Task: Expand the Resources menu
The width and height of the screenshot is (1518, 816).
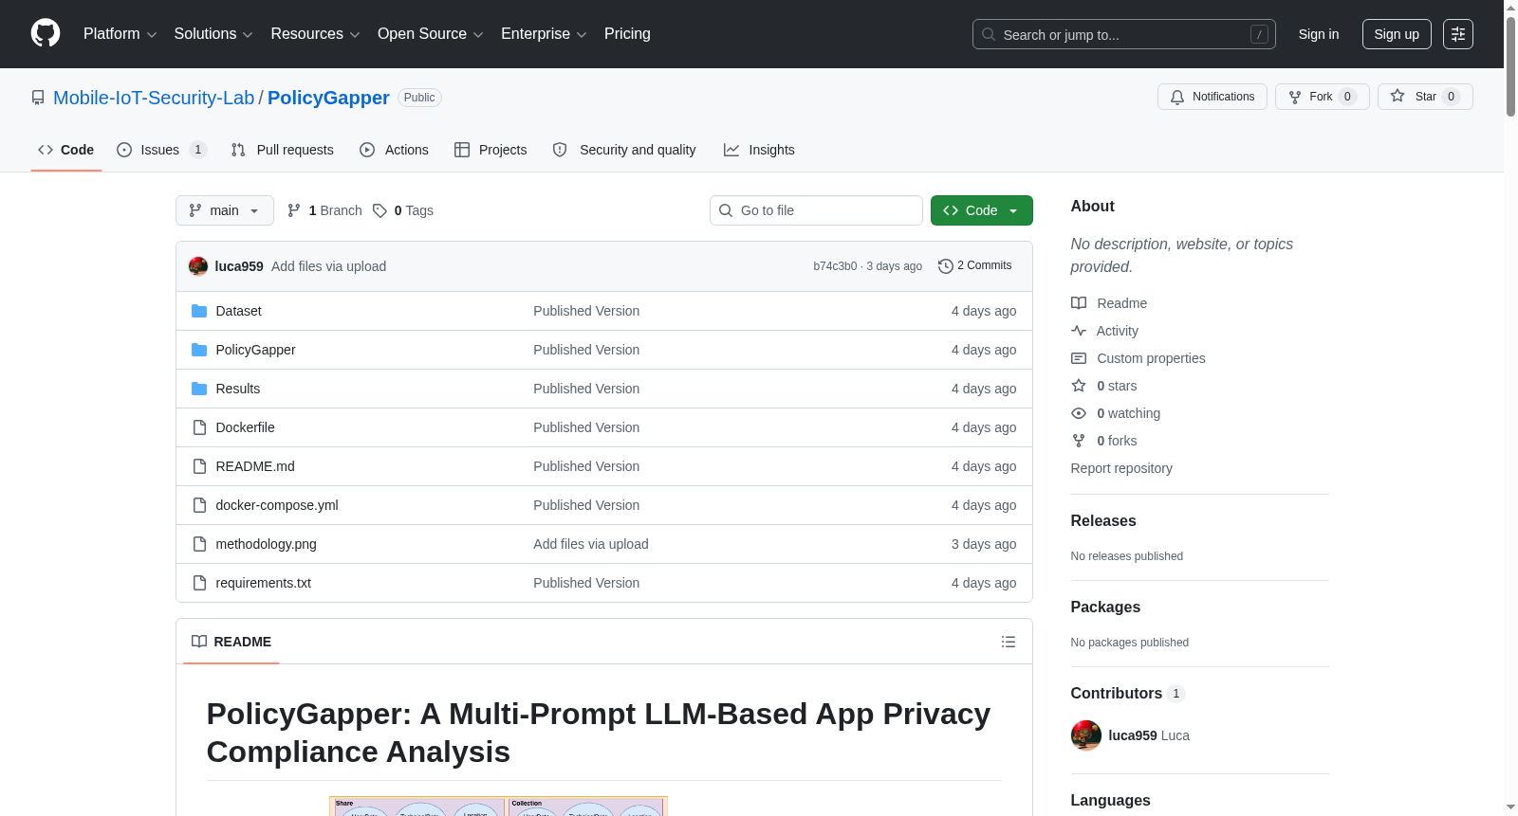Action: pyautogui.click(x=315, y=34)
